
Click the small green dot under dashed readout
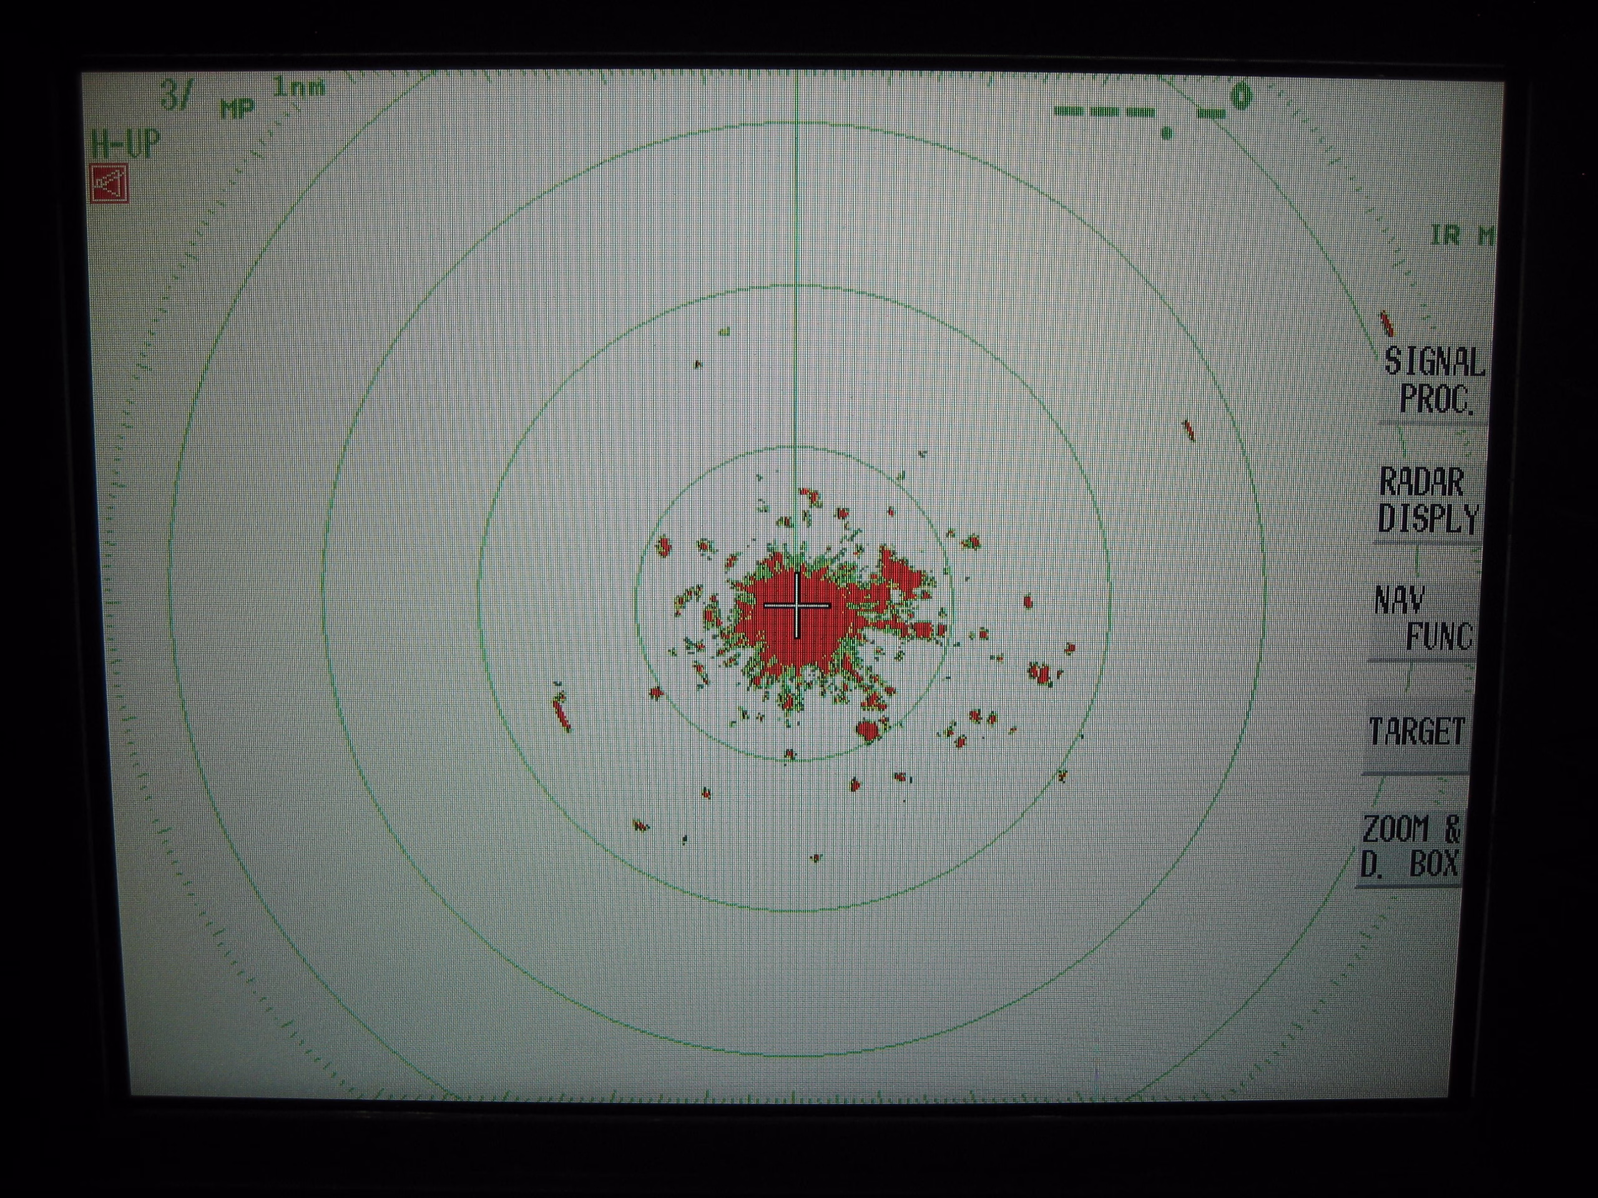(x=1166, y=134)
